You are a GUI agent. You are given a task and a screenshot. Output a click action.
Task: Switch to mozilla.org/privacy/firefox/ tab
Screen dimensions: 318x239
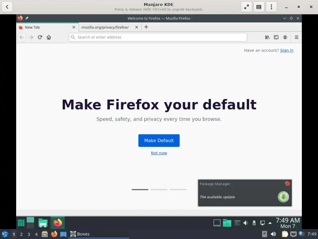click(105, 27)
